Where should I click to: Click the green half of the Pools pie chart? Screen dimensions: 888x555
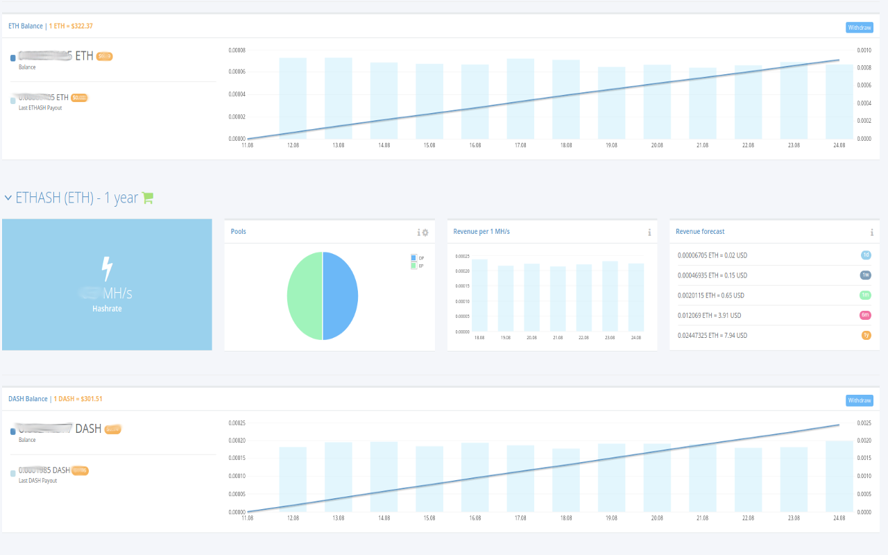305,296
